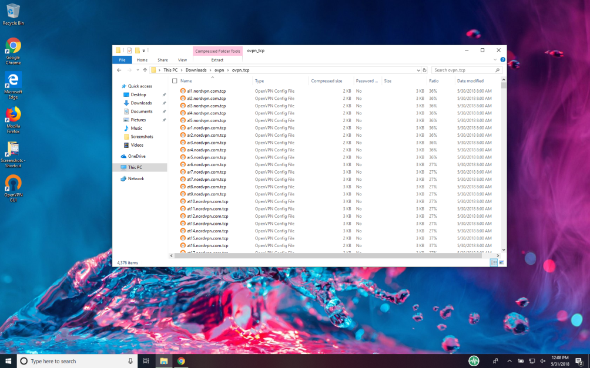Open the View ribbon tab
The image size is (590, 368).
click(182, 60)
